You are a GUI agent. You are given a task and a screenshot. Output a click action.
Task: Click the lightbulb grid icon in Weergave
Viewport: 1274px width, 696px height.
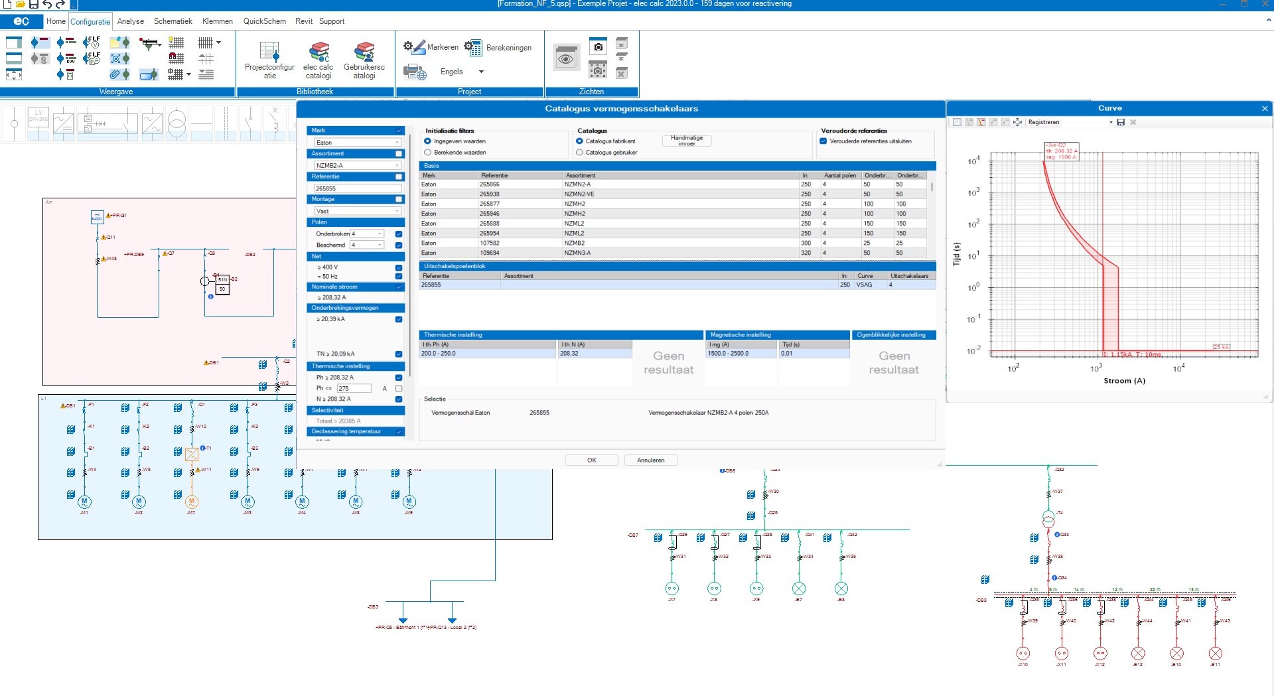[176, 42]
